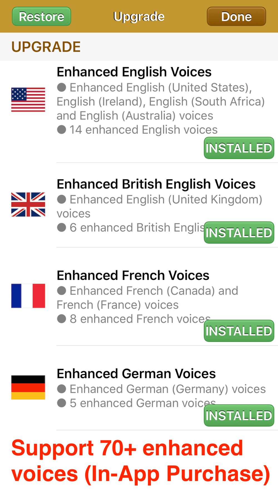Tap the Upgrade title in navigation bar
Viewport: 278px width, 494px height.
click(x=139, y=17)
